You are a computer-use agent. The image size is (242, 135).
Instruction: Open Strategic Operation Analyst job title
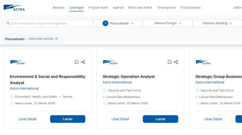pos(129,77)
